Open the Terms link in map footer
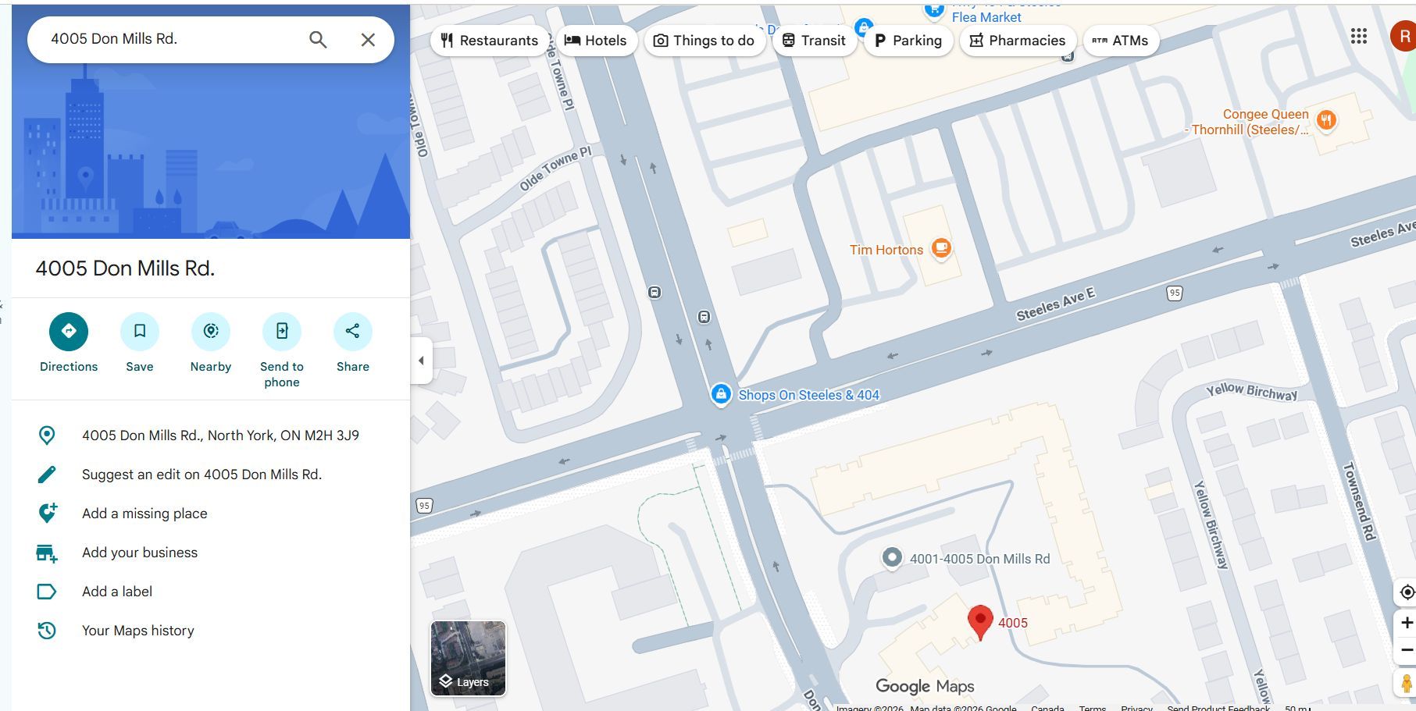Viewport: 1416px width, 711px height. click(x=1093, y=707)
